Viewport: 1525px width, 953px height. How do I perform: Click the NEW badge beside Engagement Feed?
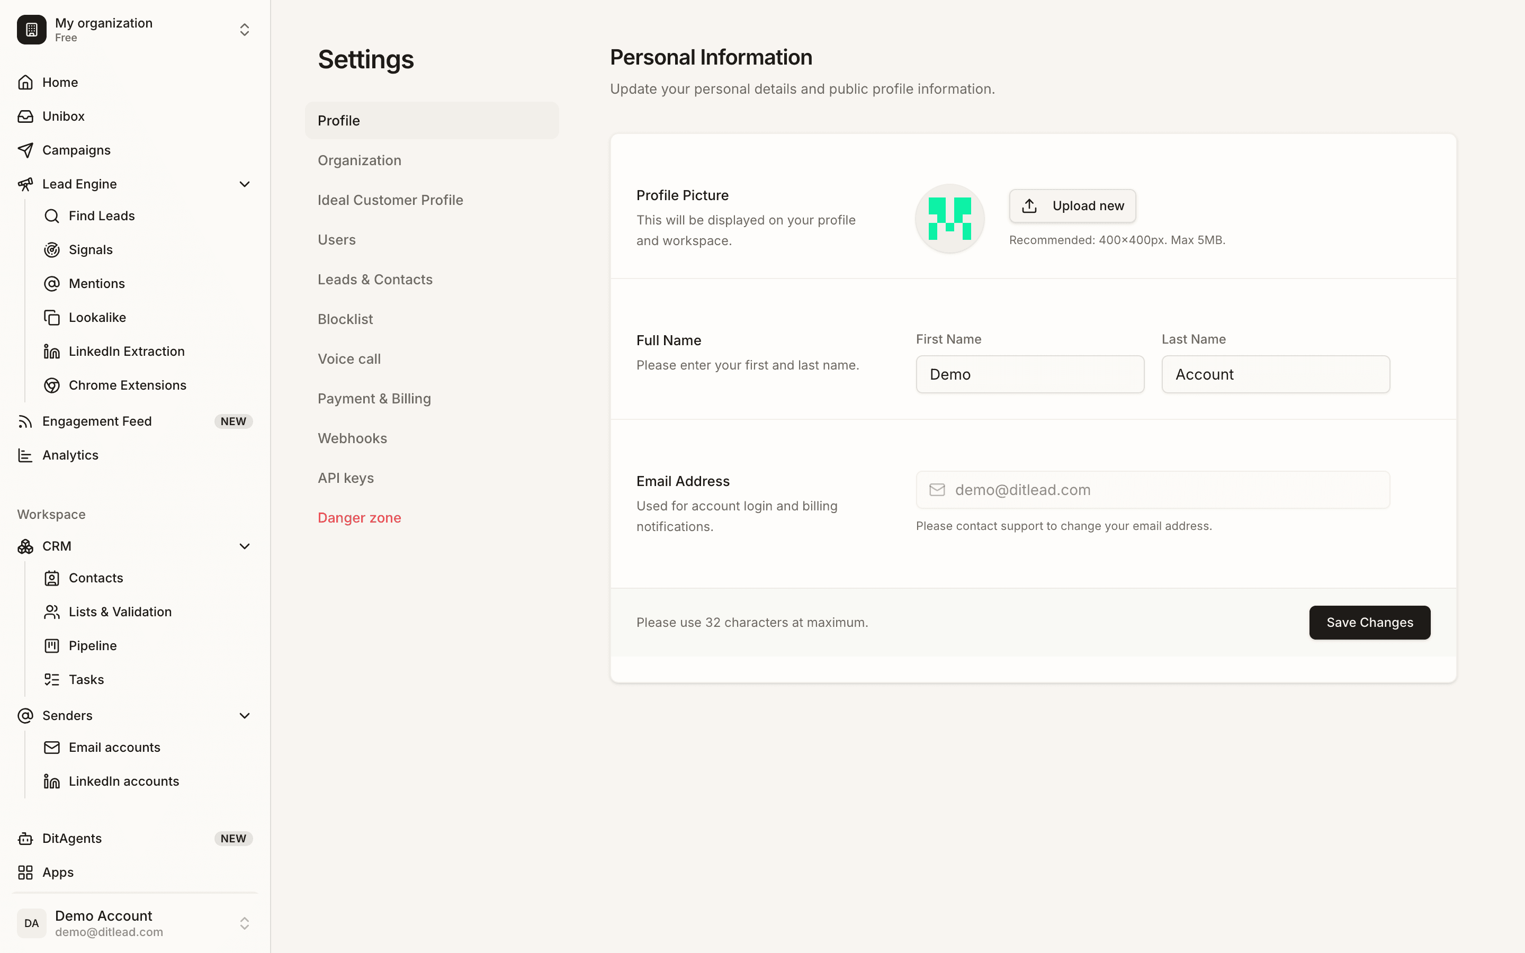[x=233, y=421]
